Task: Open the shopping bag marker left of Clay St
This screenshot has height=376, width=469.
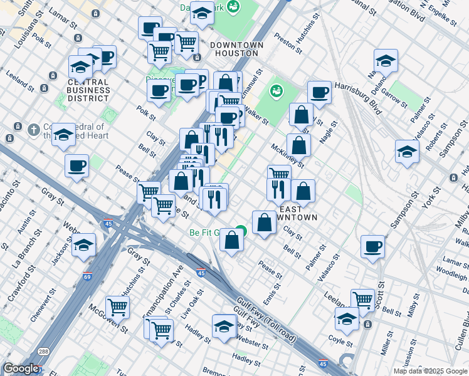Action: point(264,222)
